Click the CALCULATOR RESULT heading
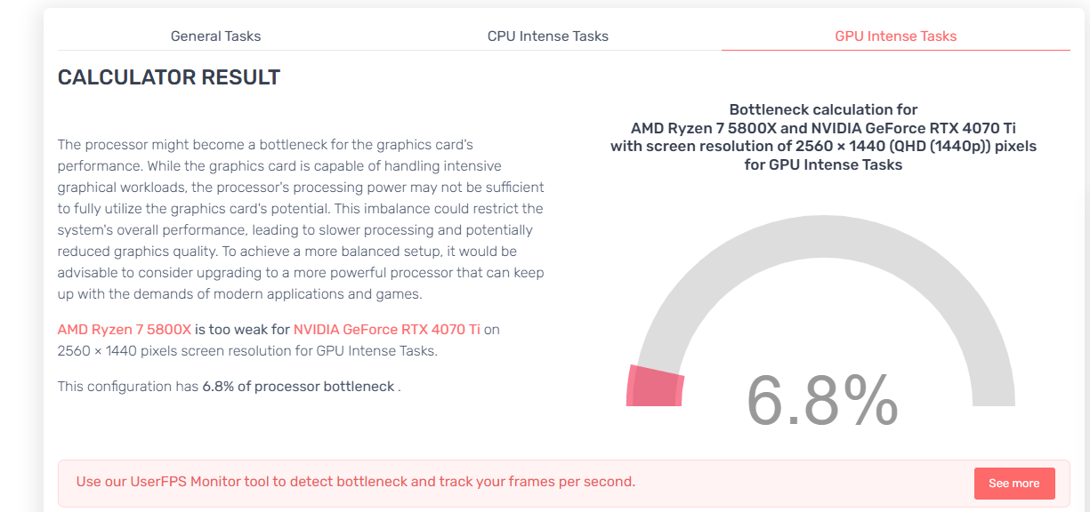Screen dimensions: 1090x512 [169, 77]
